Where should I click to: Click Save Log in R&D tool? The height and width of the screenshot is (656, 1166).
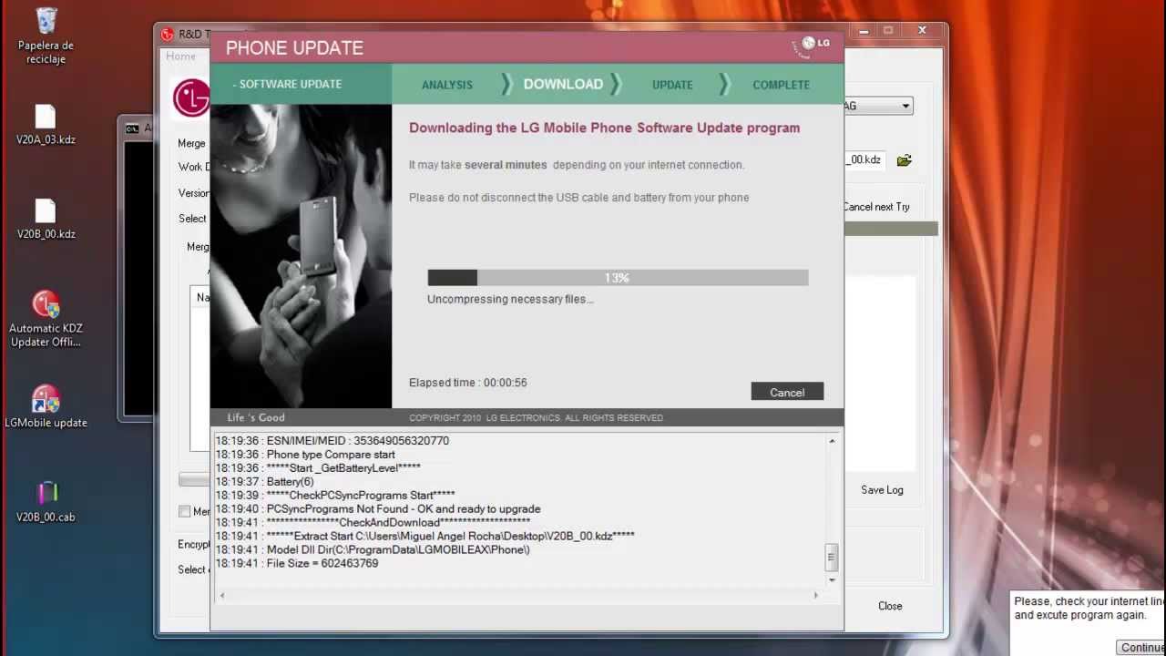(882, 489)
